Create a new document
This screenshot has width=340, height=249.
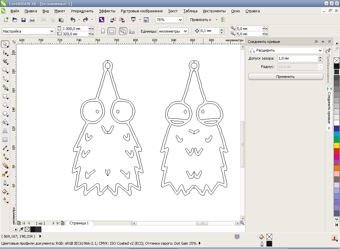click(6, 20)
